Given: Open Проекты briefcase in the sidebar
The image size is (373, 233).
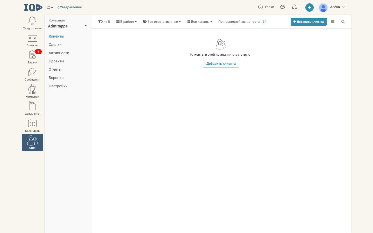Looking at the screenshot, I should point(32,40).
